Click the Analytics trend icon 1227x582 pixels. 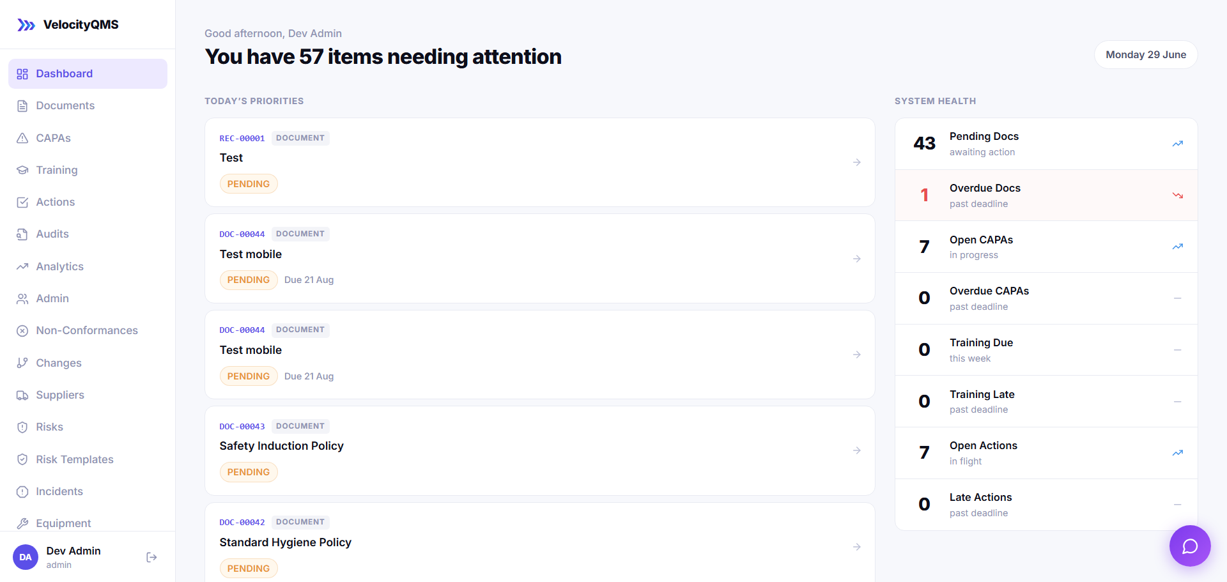[22, 266]
